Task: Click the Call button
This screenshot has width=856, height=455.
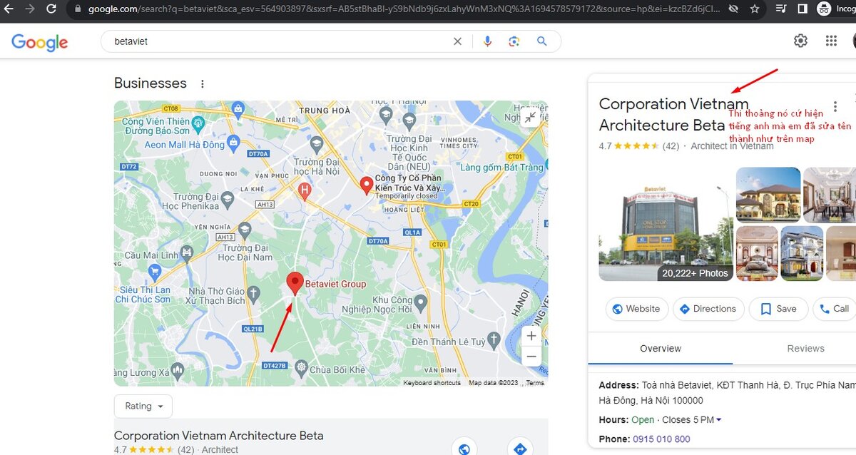Action: click(x=834, y=309)
